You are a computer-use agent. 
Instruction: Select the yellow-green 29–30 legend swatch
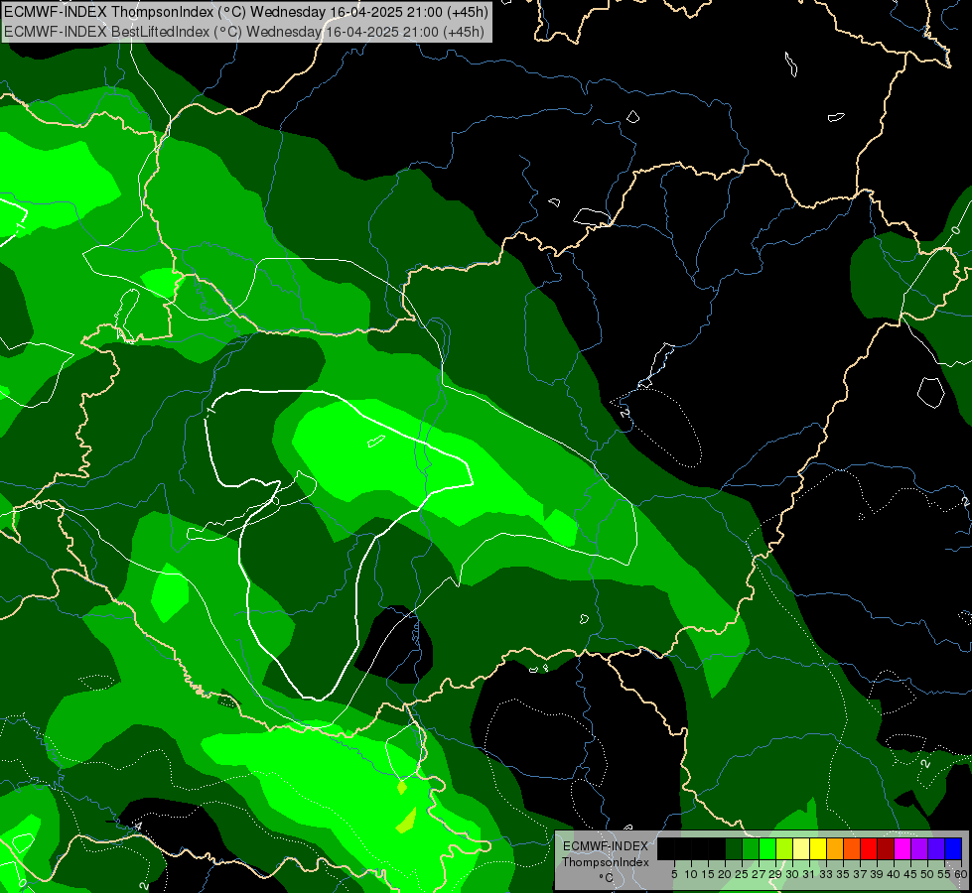click(x=784, y=848)
